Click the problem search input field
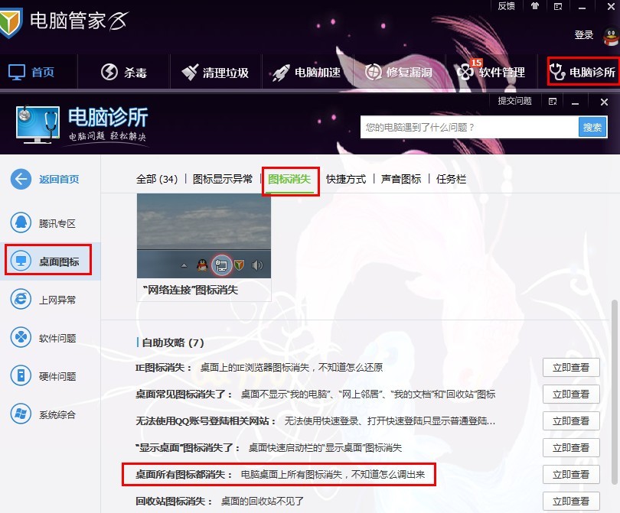Image resolution: width=620 pixels, height=513 pixels. (x=469, y=127)
